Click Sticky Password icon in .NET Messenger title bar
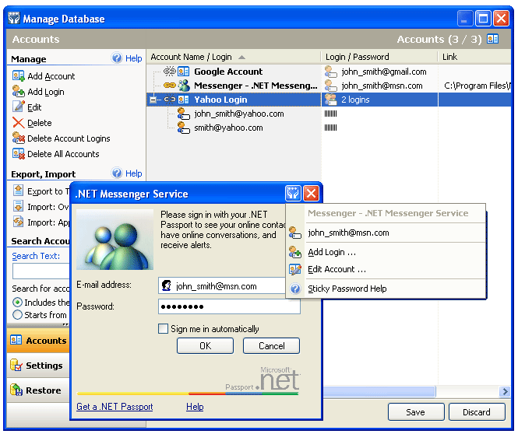The image size is (518, 441). click(293, 194)
